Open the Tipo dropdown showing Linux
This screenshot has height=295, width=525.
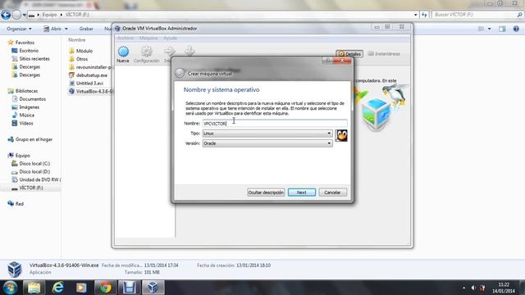click(x=267, y=134)
